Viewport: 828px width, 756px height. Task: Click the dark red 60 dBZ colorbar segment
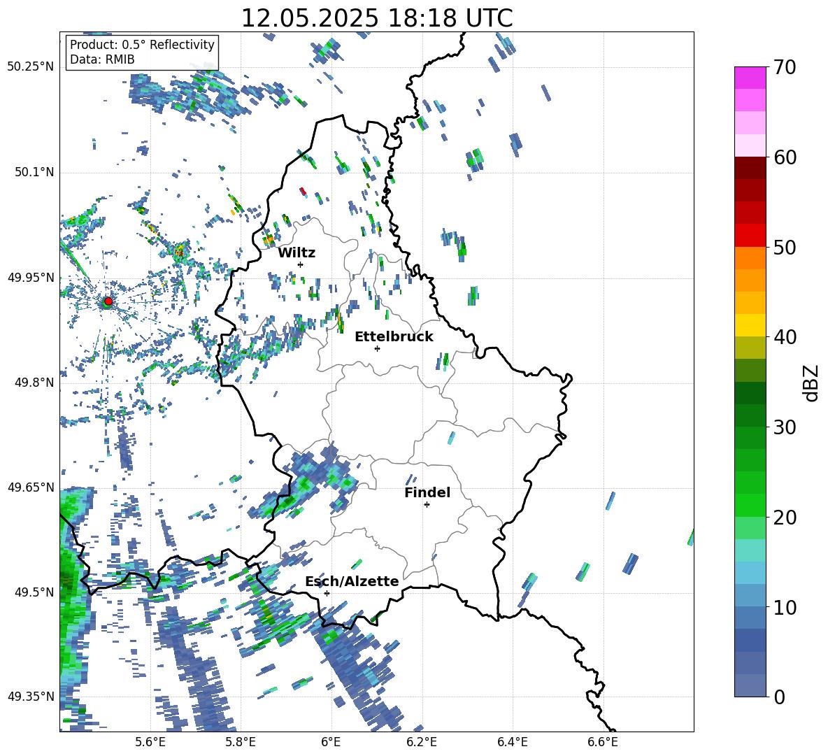(x=750, y=168)
